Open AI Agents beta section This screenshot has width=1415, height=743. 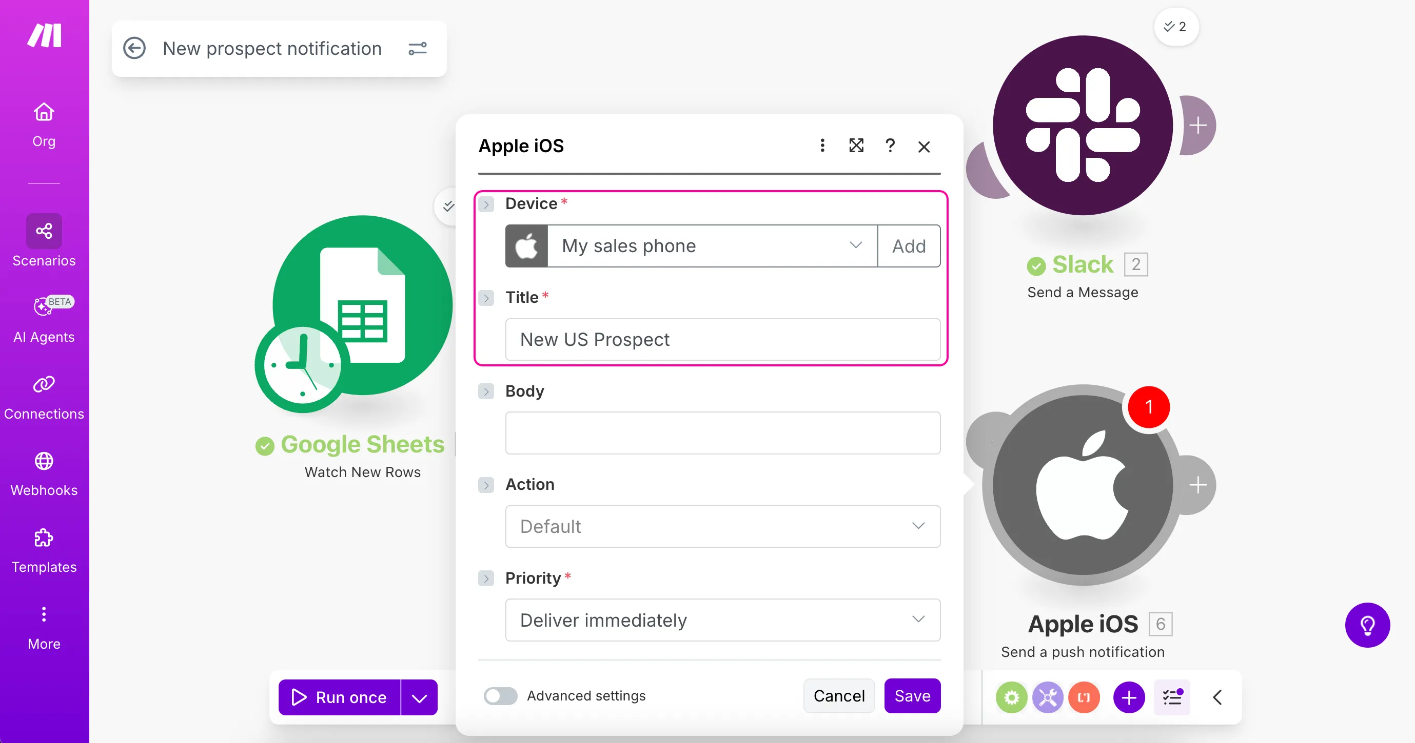point(44,320)
